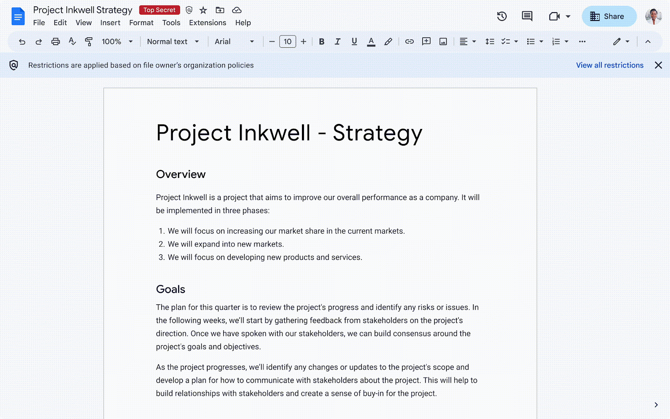Click the numbered list icon
The image size is (670, 419).
point(556,41)
